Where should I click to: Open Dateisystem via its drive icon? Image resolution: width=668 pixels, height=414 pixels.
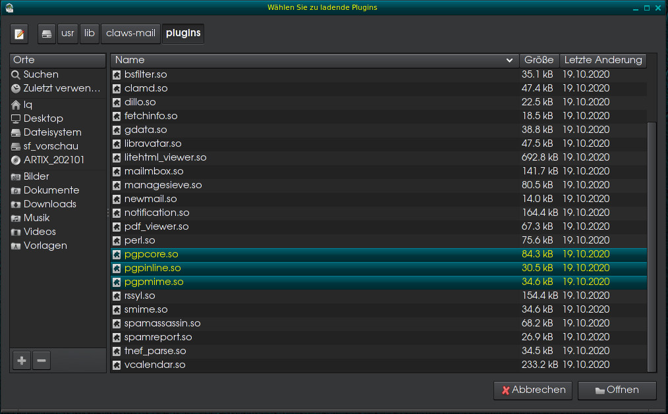tap(14, 132)
